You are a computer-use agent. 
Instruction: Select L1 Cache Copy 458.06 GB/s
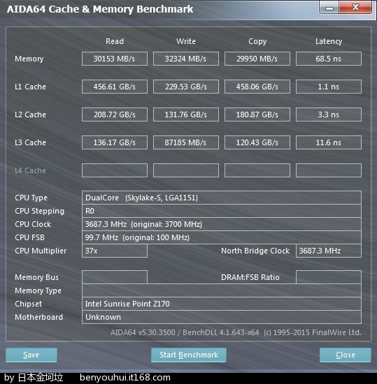[257, 87]
